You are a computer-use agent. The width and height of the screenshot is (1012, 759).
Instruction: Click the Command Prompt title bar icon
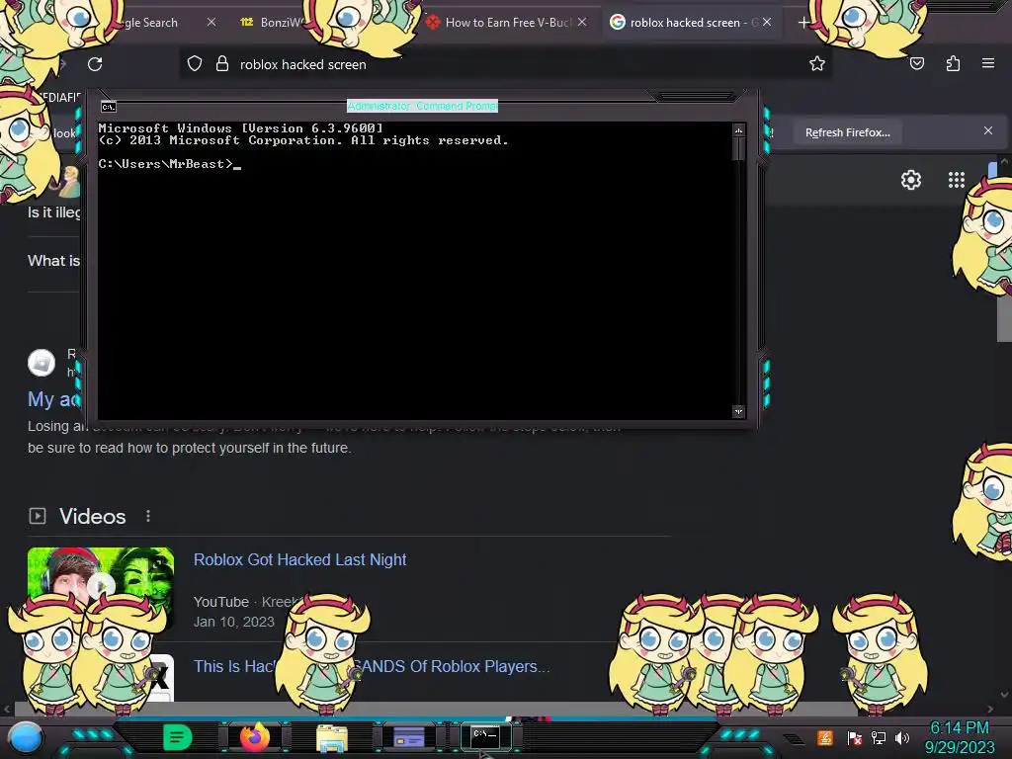click(x=109, y=107)
